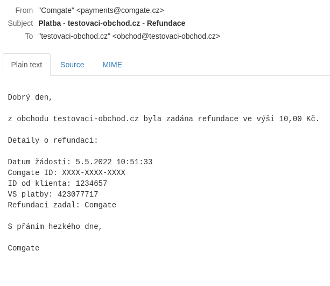Click the From label
The image size is (330, 286).
click(24, 10)
